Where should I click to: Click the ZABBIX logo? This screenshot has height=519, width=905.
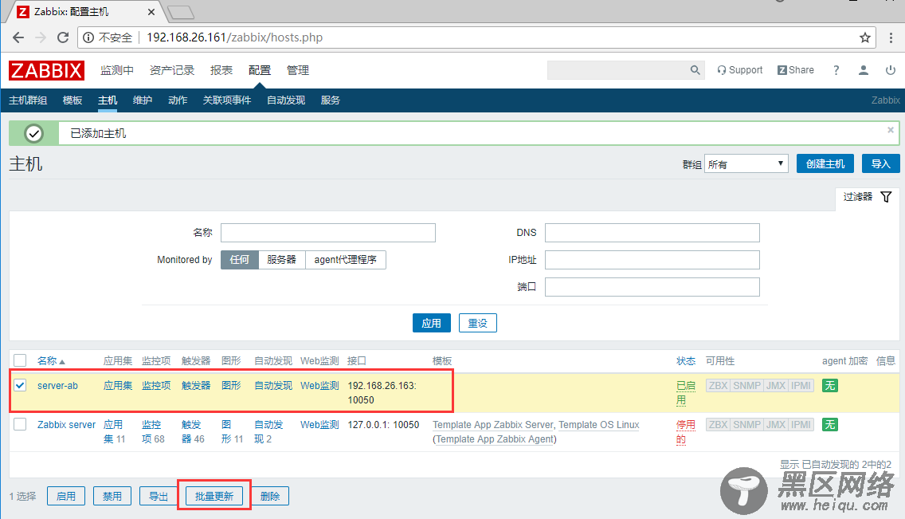tap(46, 70)
